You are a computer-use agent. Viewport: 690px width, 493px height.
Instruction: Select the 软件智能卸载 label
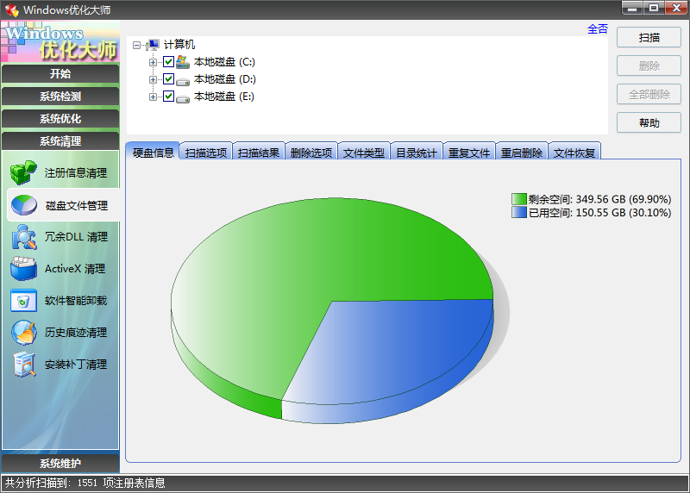point(76,301)
